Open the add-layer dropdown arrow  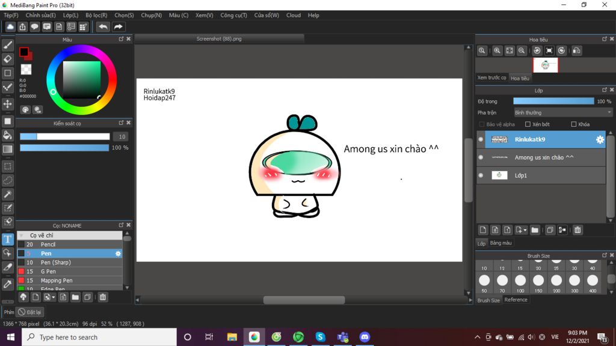(x=525, y=230)
